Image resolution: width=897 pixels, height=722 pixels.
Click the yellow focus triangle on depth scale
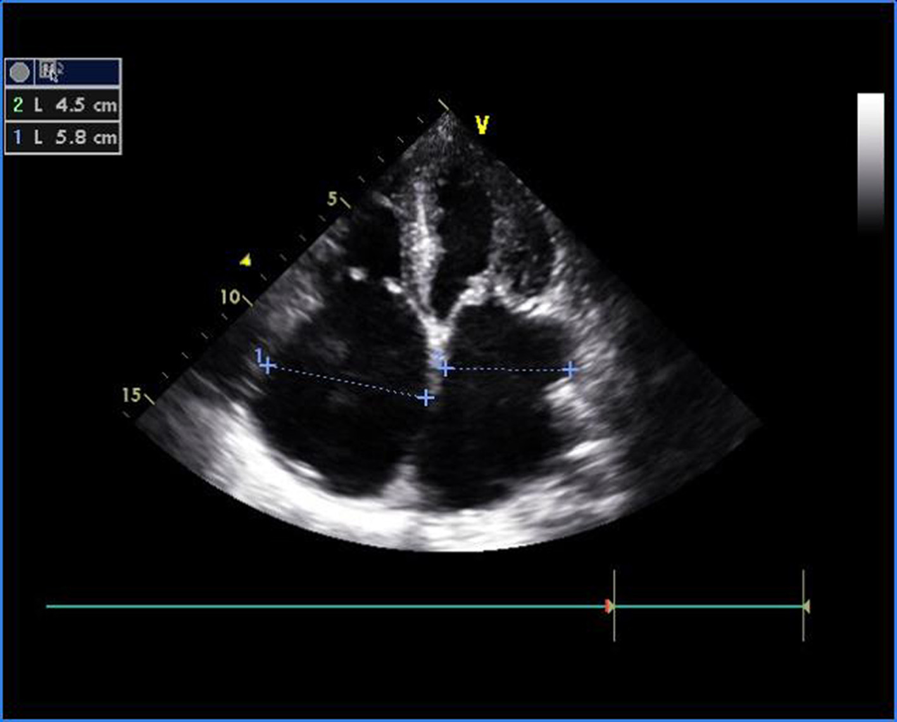(246, 260)
